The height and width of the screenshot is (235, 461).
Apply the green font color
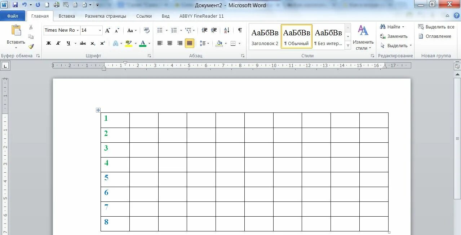143,43
